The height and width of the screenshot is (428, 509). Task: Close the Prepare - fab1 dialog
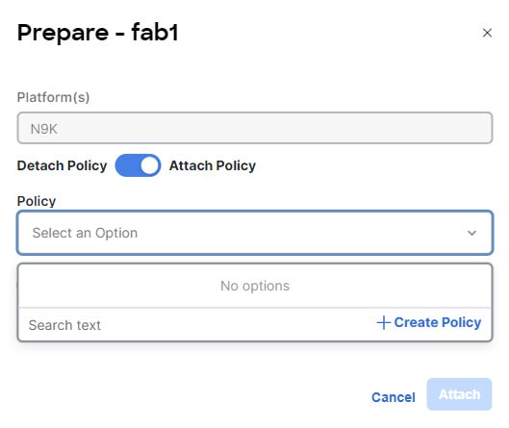(487, 33)
